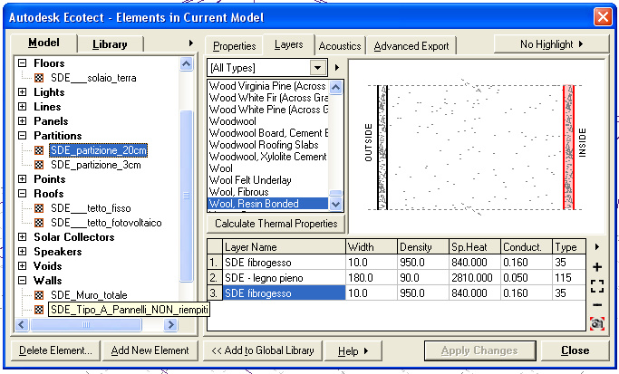Click the 180.0 width cell
Image resolution: width=619 pixels, height=374 pixels.
coord(371,278)
